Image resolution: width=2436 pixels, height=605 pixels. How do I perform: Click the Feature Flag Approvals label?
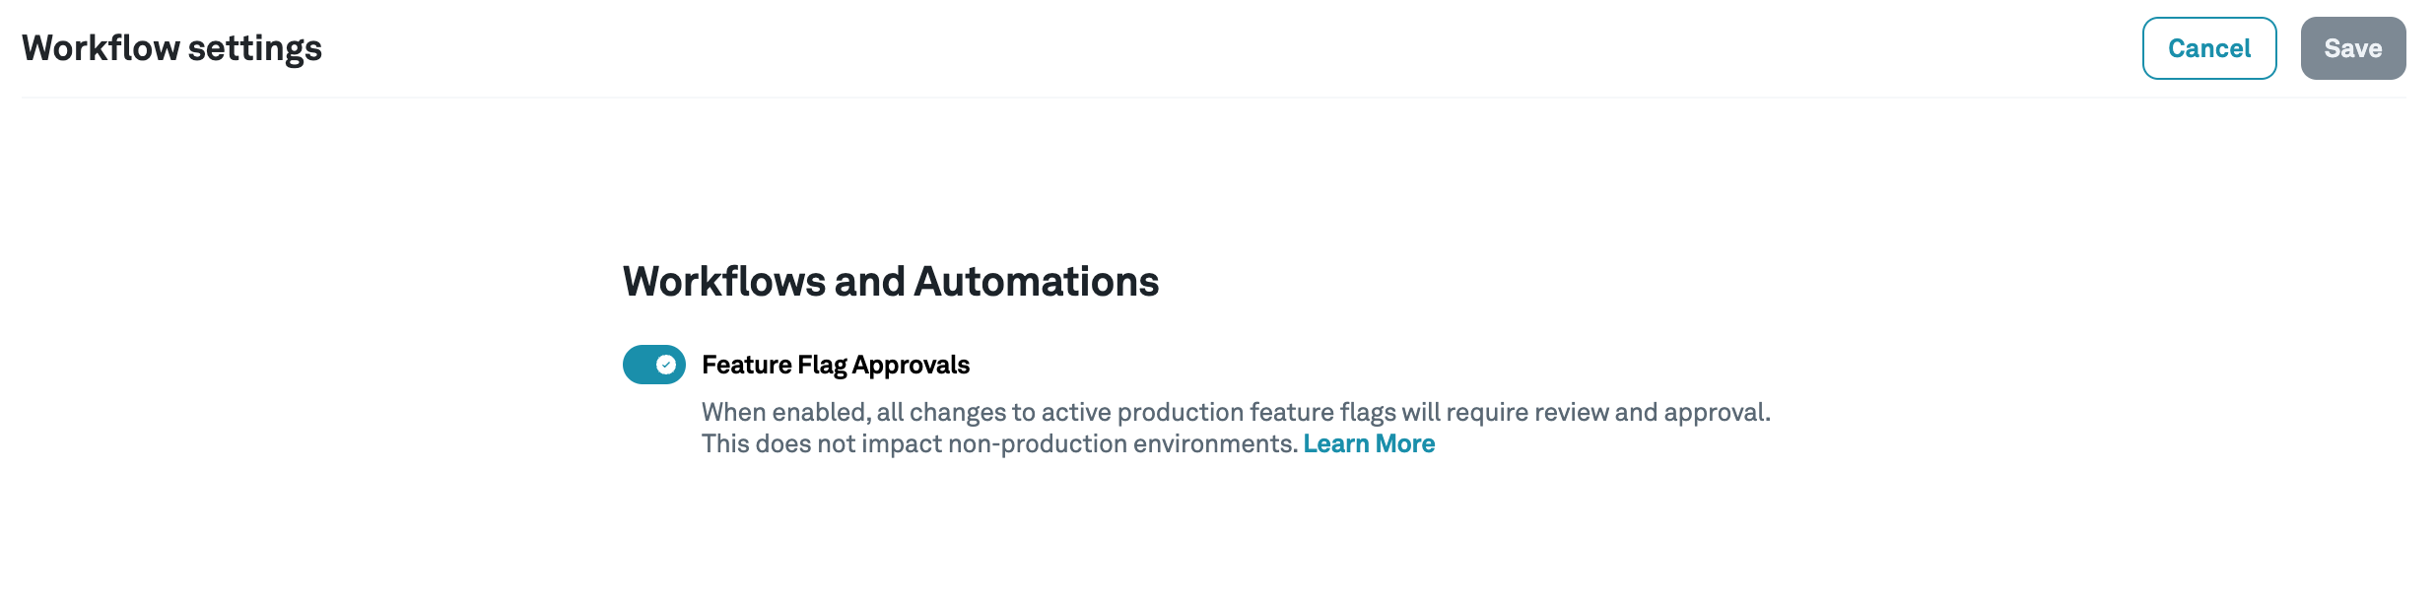835,365
